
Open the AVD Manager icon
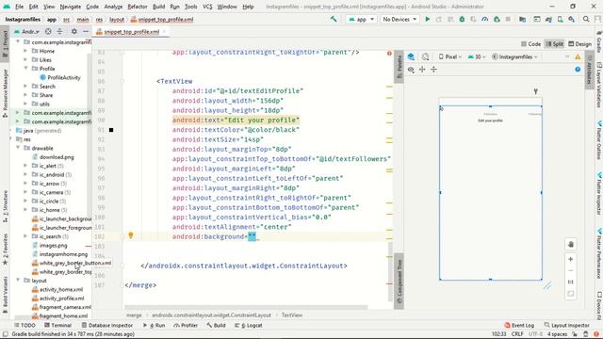[561, 19]
